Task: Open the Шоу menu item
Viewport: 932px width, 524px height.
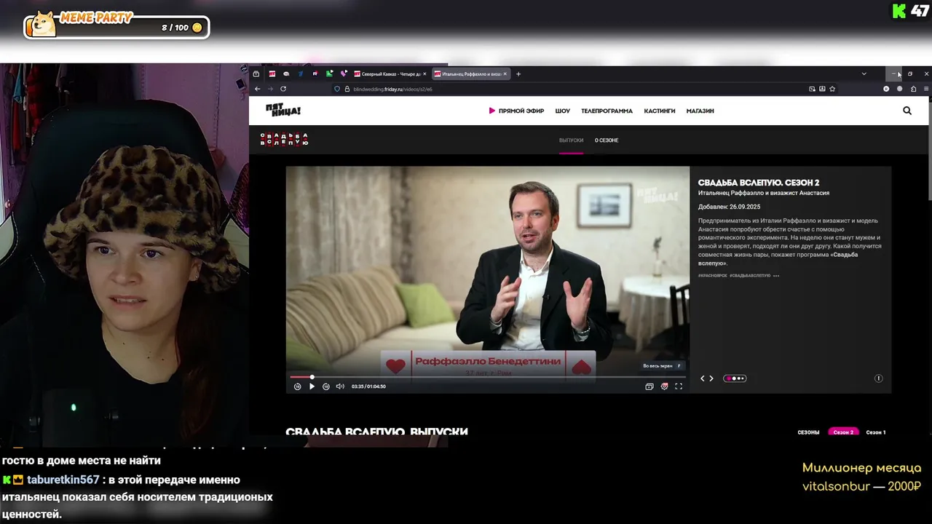Action: point(562,111)
